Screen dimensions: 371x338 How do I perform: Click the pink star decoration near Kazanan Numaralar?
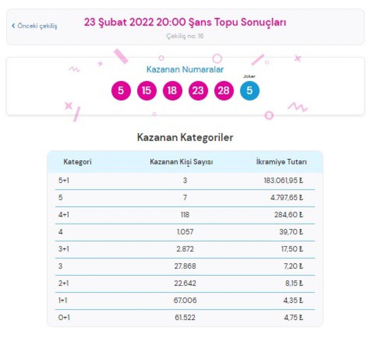pyautogui.click(x=100, y=64)
